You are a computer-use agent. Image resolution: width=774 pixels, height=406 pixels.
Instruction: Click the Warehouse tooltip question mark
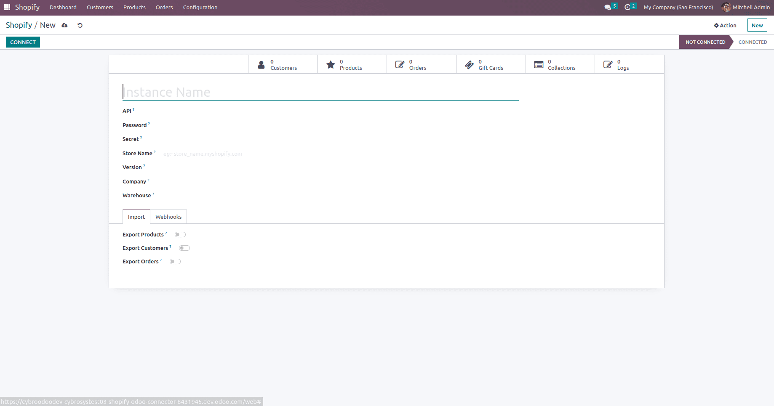pos(153,194)
